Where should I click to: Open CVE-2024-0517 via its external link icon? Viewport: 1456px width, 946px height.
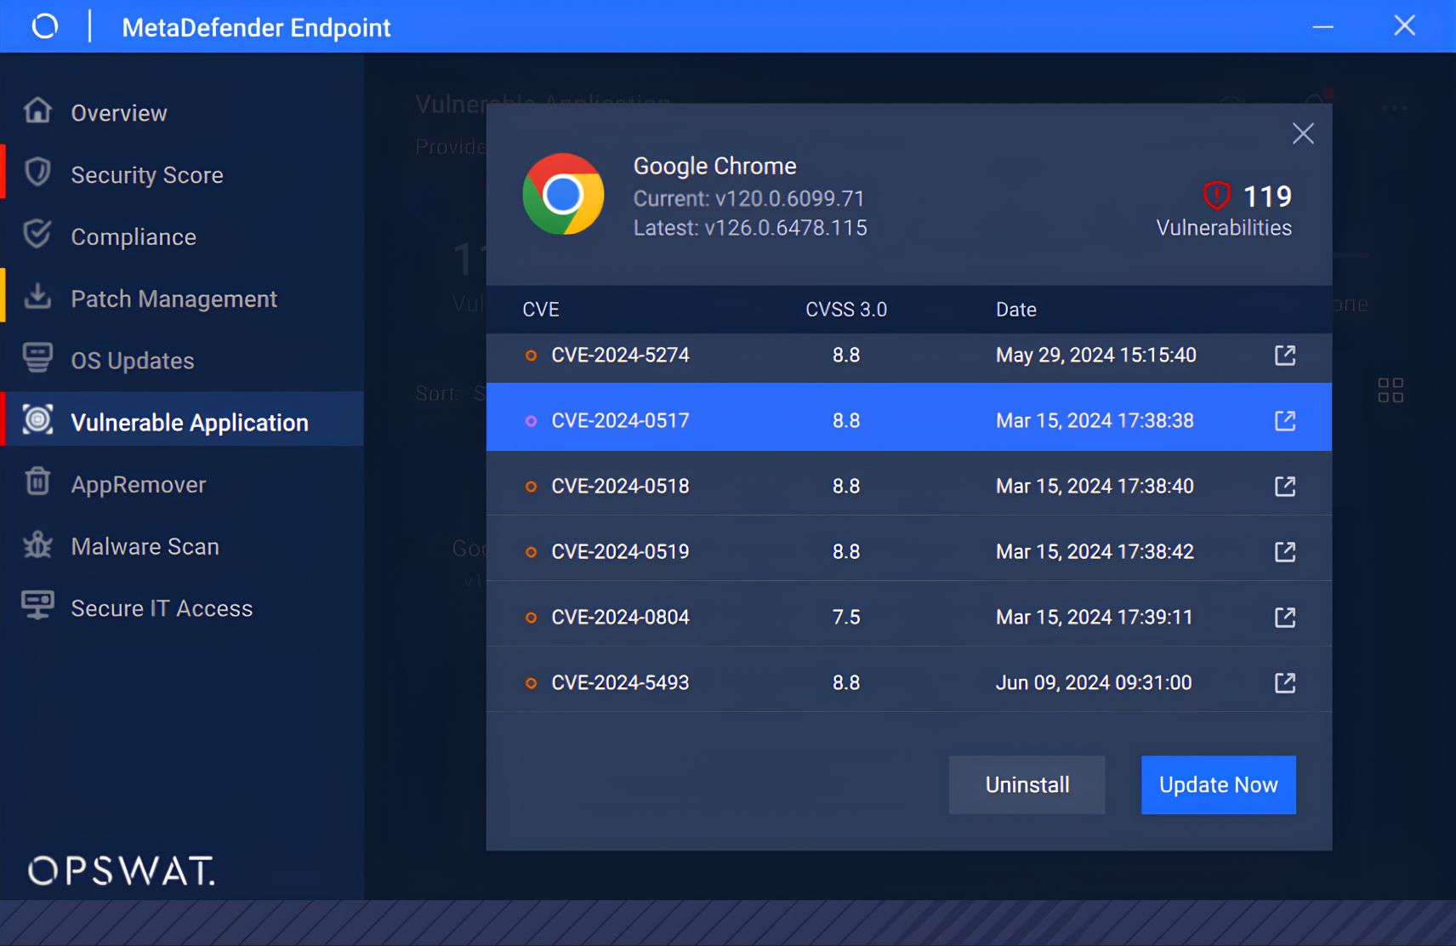click(1285, 420)
